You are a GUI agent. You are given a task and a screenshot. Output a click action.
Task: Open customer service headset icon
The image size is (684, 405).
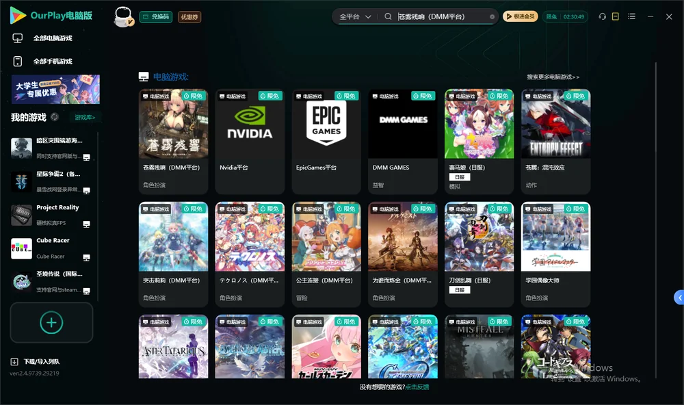603,16
